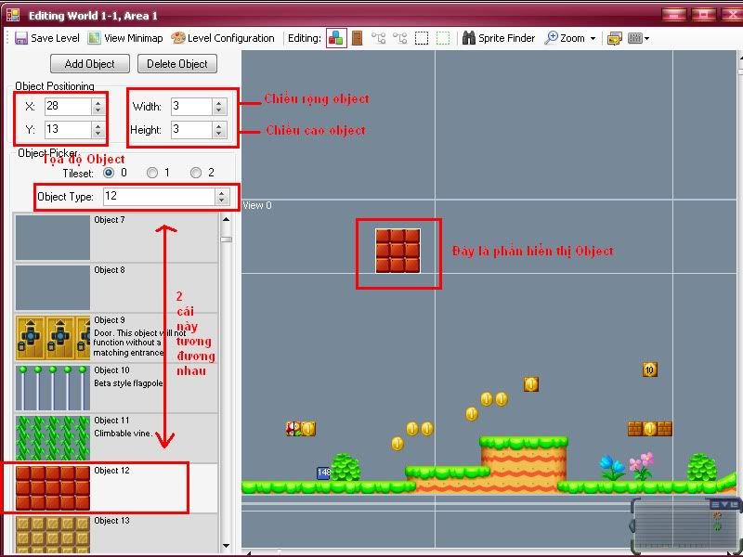Image resolution: width=743 pixels, height=557 pixels.
Task: Select the 10-coin block in the level
Action: [649, 369]
